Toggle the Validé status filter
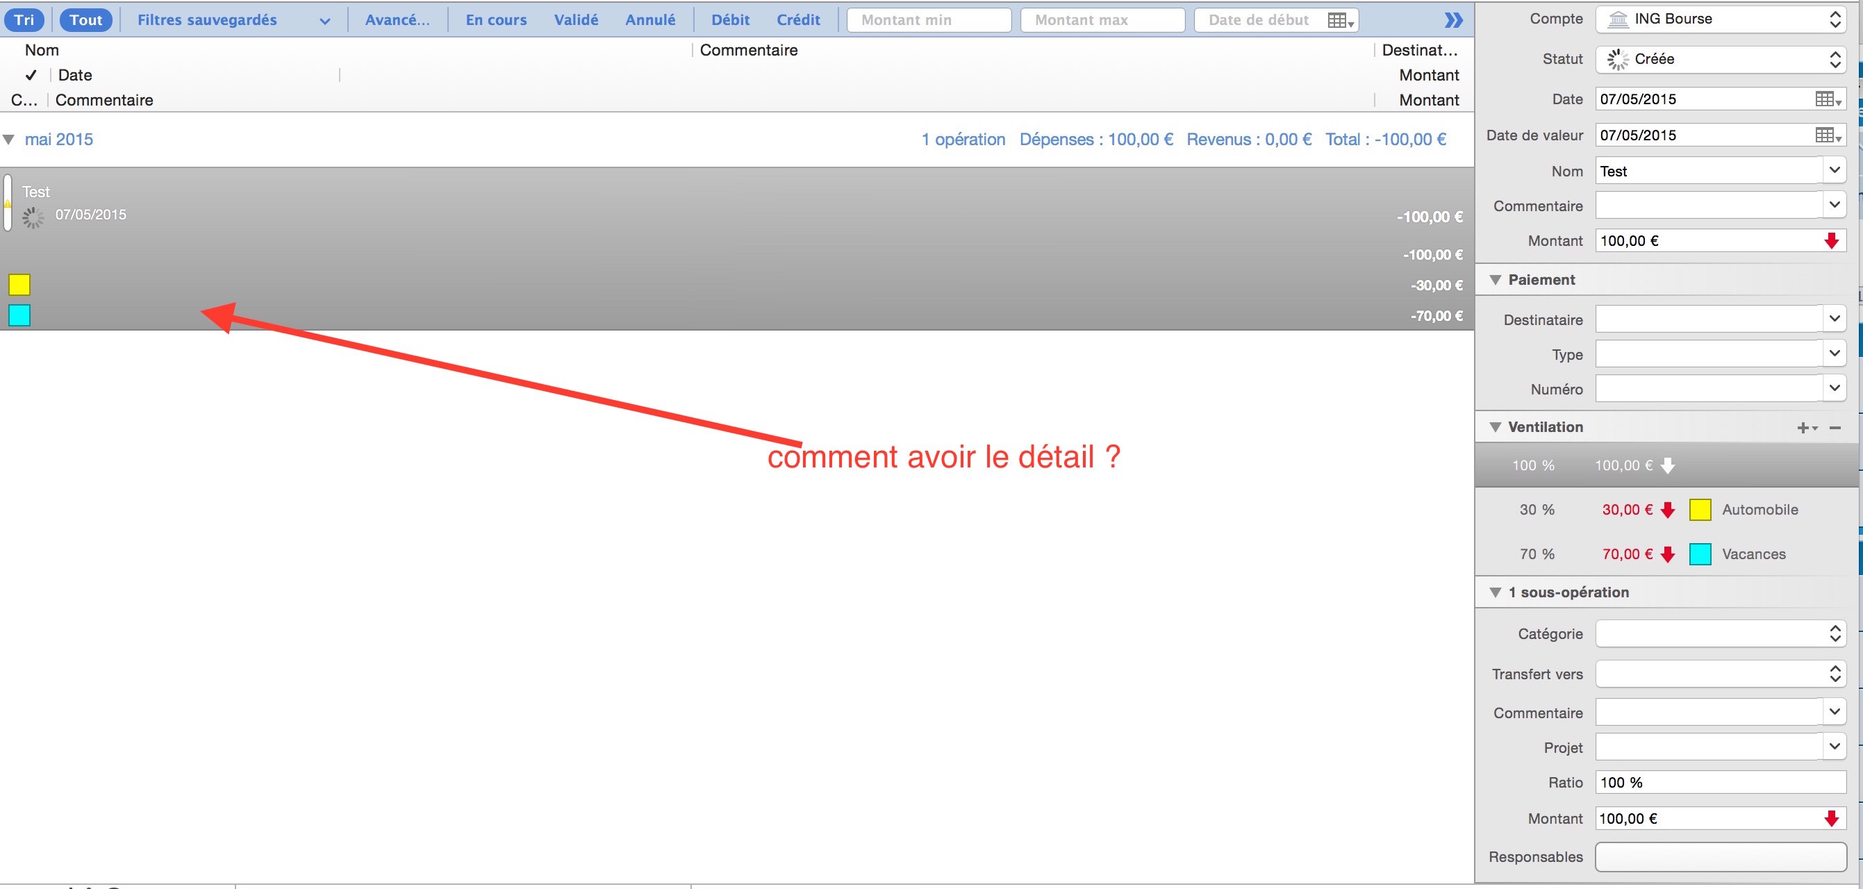 point(576,19)
